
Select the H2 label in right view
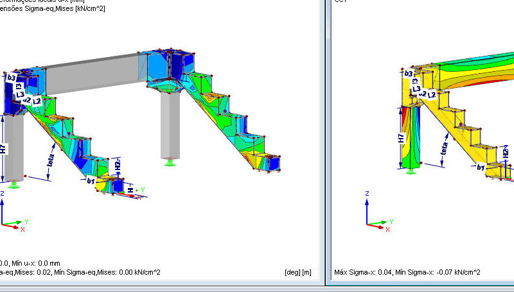pos(506,153)
